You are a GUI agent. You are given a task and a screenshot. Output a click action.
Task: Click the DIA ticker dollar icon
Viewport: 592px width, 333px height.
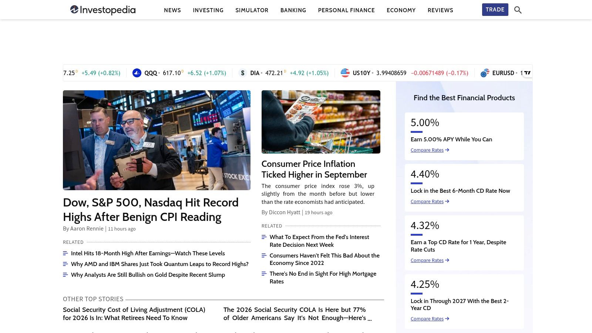point(242,73)
